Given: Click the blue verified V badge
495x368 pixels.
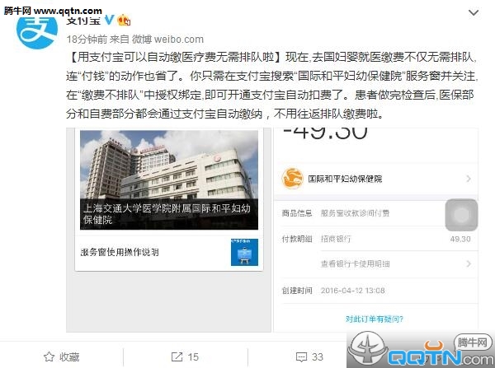Looking at the screenshot, I should (x=109, y=20).
